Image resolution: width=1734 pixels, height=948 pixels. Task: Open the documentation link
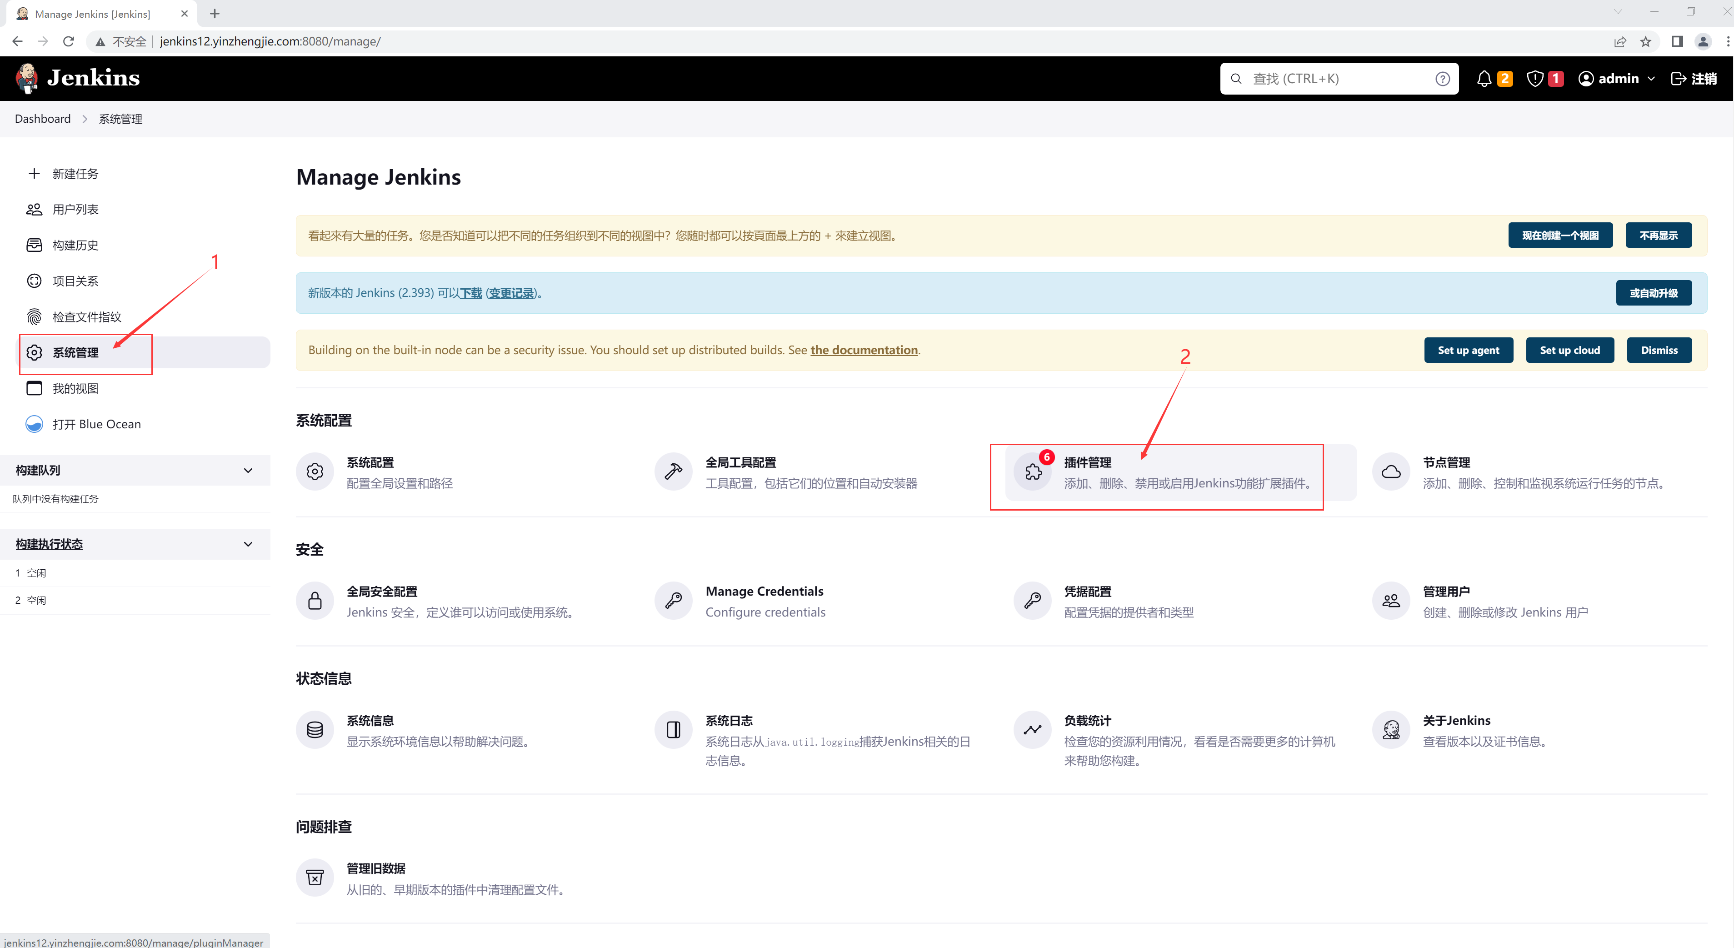point(864,350)
